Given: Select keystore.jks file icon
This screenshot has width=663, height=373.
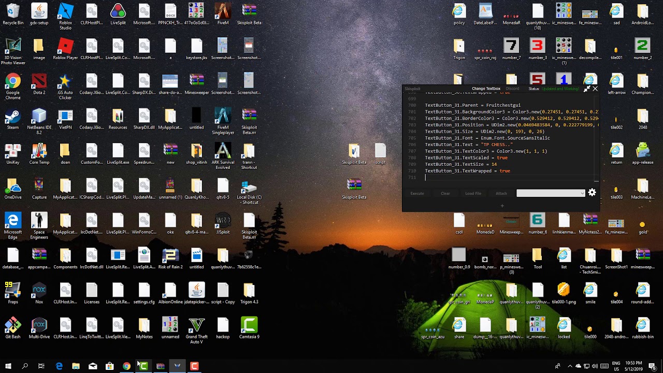Looking at the screenshot, I should (x=197, y=49).
